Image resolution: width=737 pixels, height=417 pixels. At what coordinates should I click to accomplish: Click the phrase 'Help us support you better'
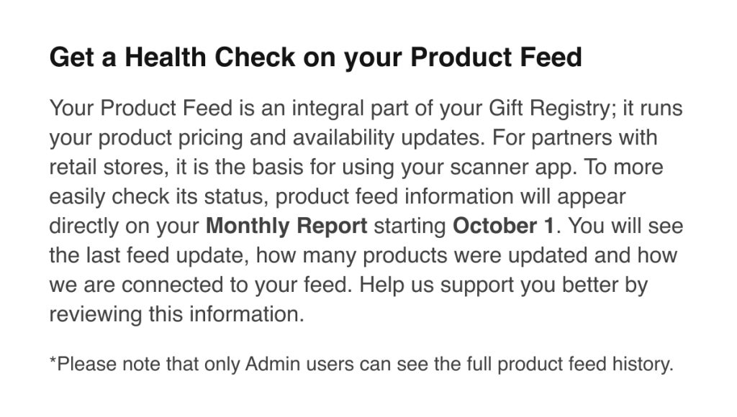489,285
